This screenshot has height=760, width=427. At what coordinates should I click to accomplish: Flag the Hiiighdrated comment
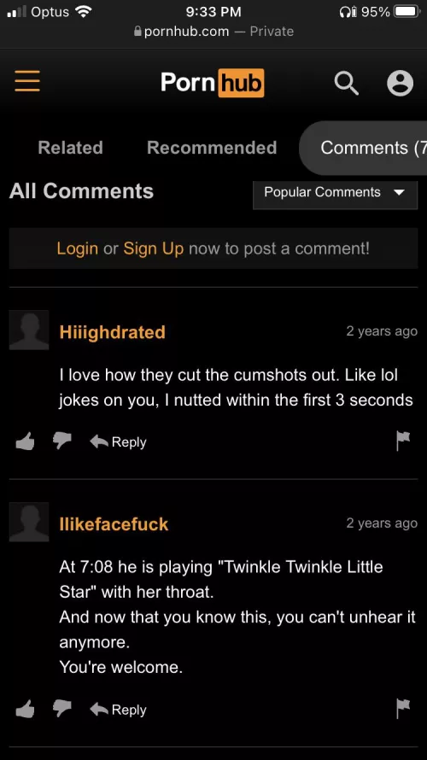[403, 441]
